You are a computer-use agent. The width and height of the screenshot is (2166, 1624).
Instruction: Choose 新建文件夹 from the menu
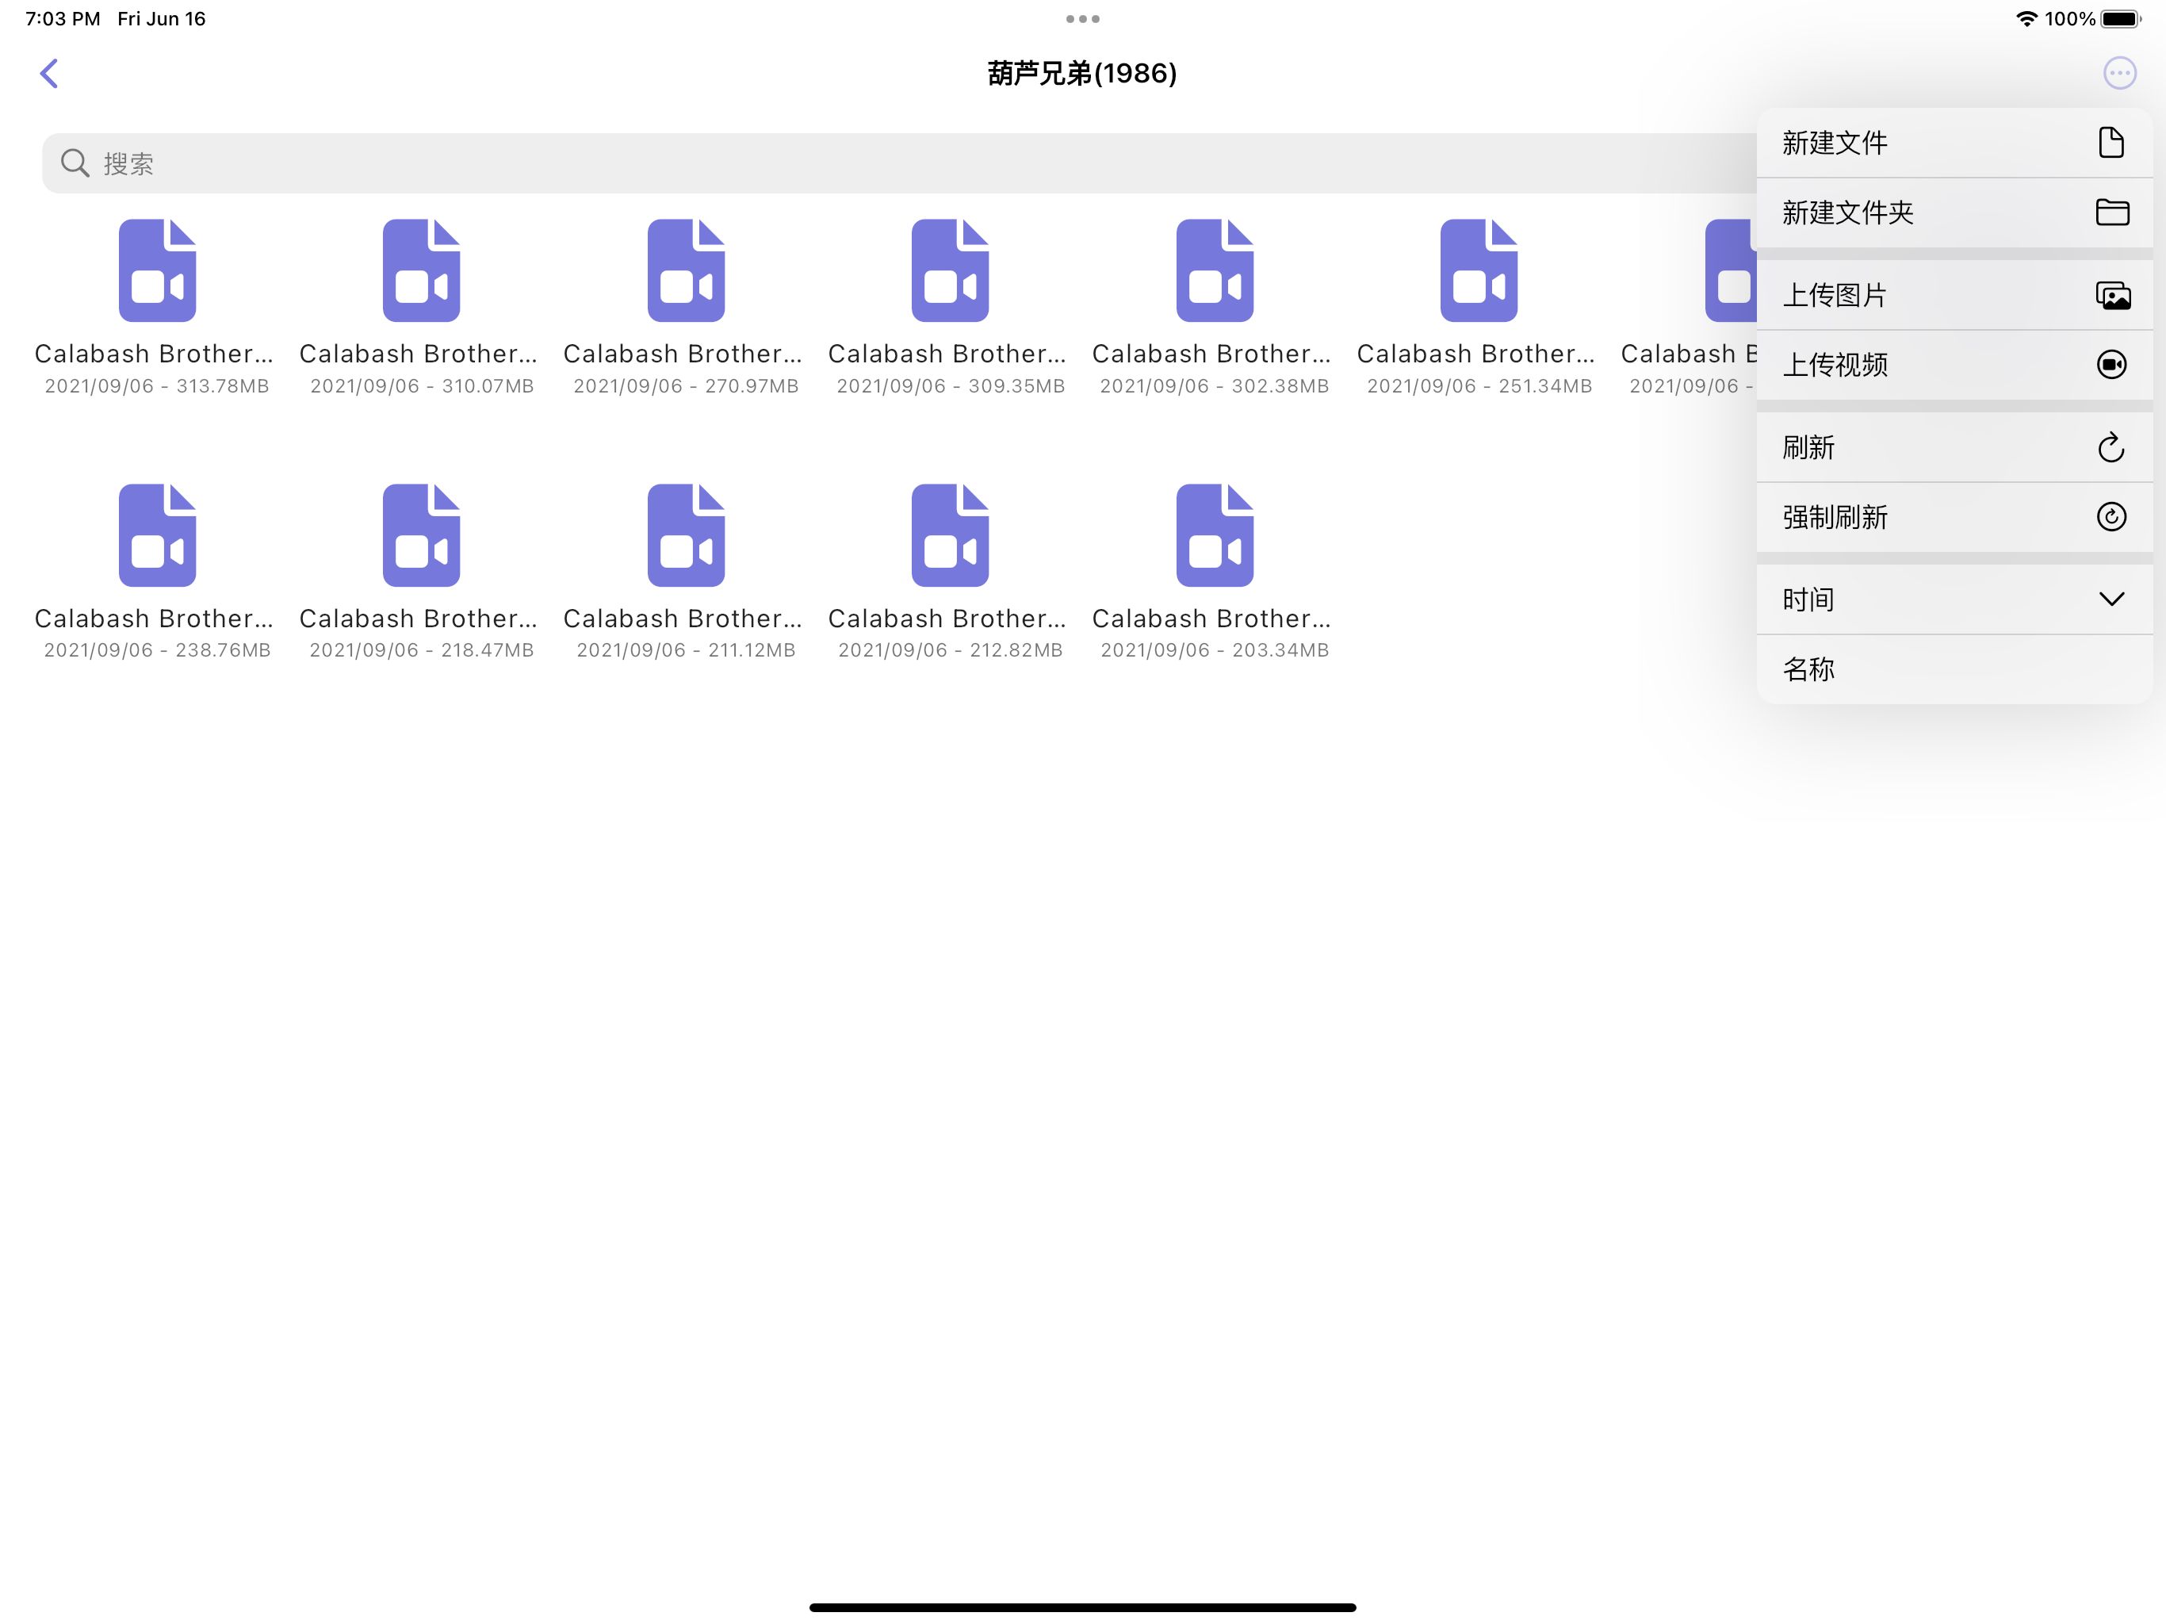point(1954,213)
